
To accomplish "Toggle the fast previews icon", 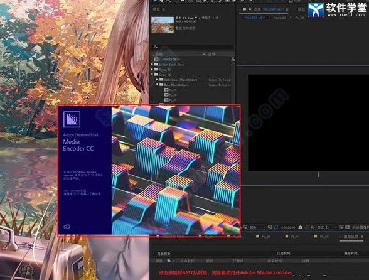I will (341, 227).
